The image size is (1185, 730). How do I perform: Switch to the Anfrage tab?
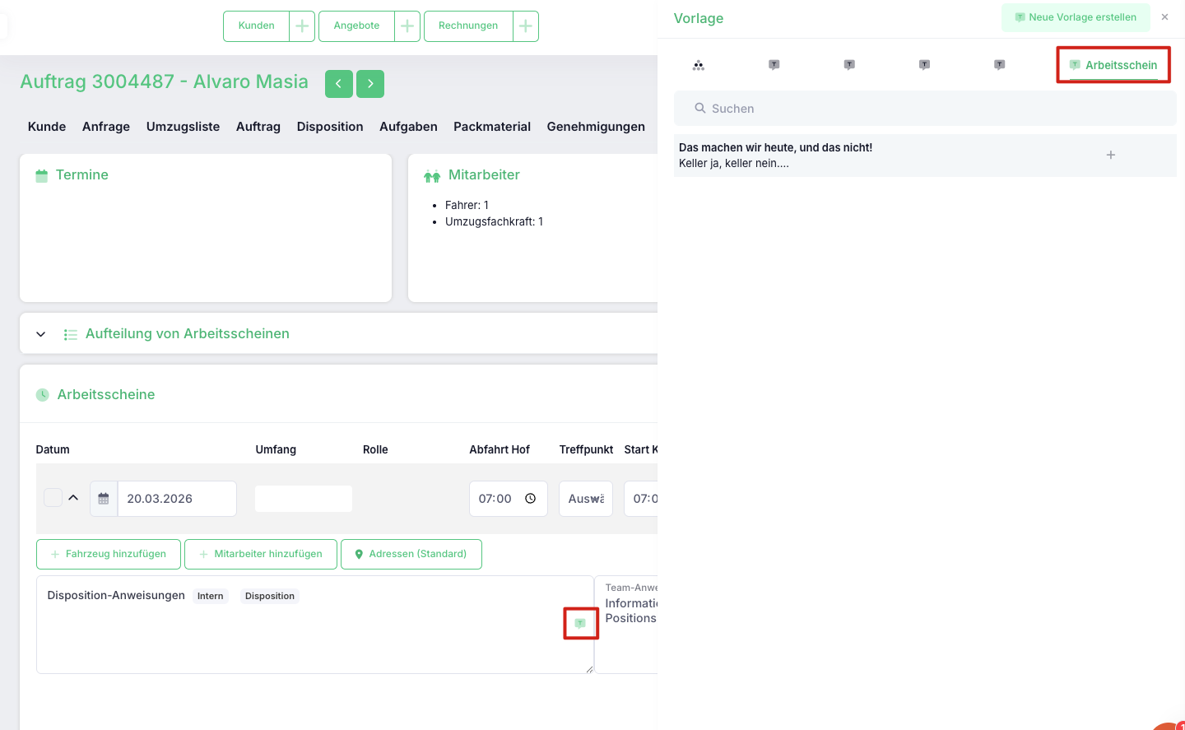106,127
